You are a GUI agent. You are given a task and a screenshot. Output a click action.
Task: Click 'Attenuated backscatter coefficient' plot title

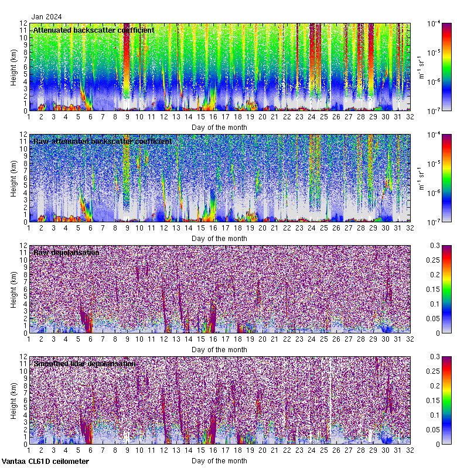point(94,30)
